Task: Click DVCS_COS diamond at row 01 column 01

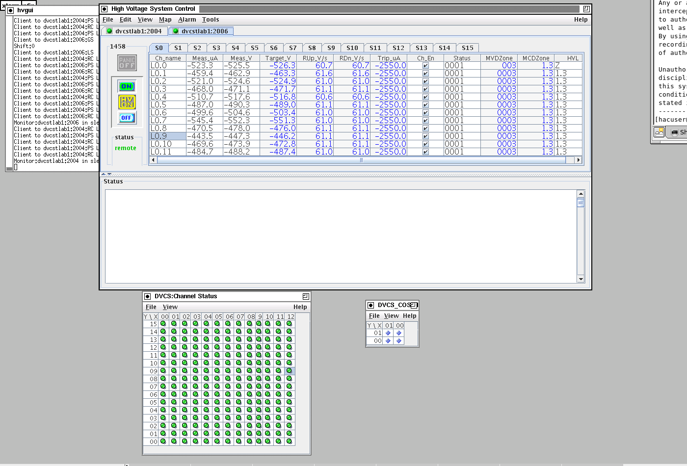Action: (x=388, y=333)
